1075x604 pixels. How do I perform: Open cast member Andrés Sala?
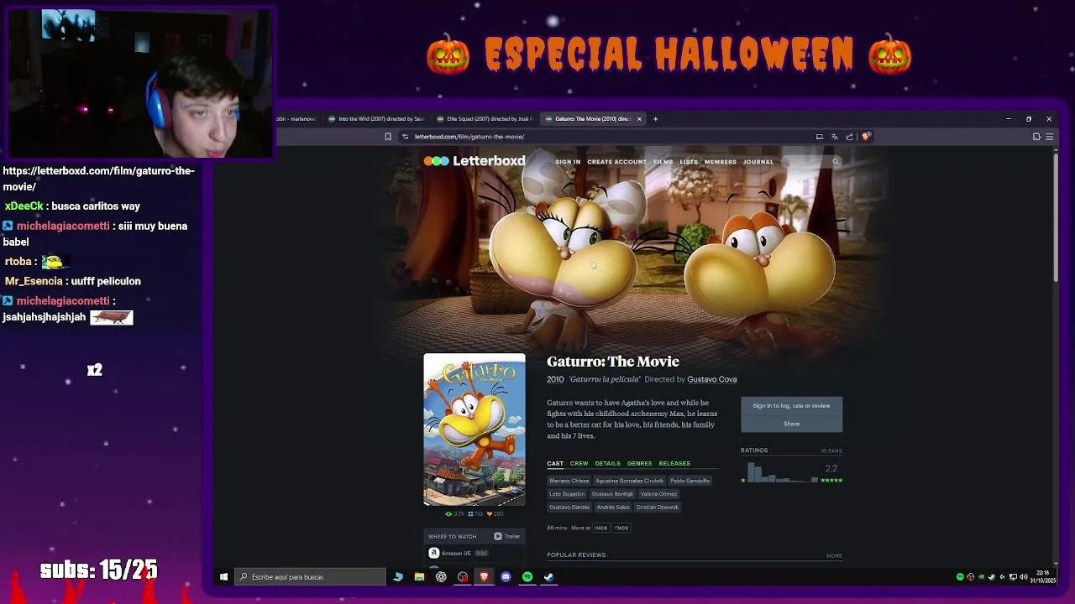pos(613,507)
